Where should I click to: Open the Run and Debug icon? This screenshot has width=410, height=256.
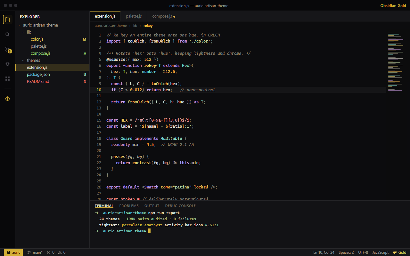(8, 64)
